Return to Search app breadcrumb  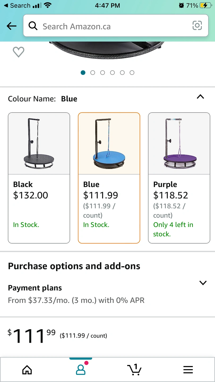coord(17,5)
